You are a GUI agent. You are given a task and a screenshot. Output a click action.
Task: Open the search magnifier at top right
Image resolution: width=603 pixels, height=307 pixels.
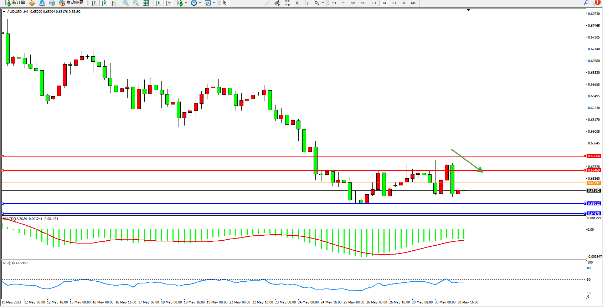coord(586,3)
